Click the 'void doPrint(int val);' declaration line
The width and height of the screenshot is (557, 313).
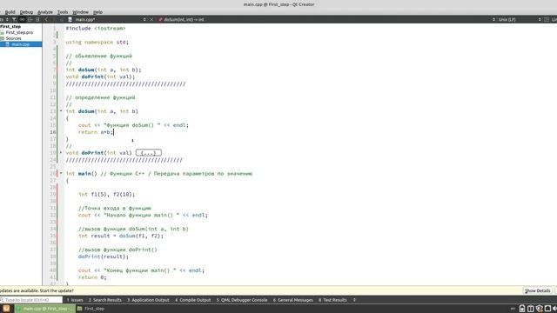[100, 77]
